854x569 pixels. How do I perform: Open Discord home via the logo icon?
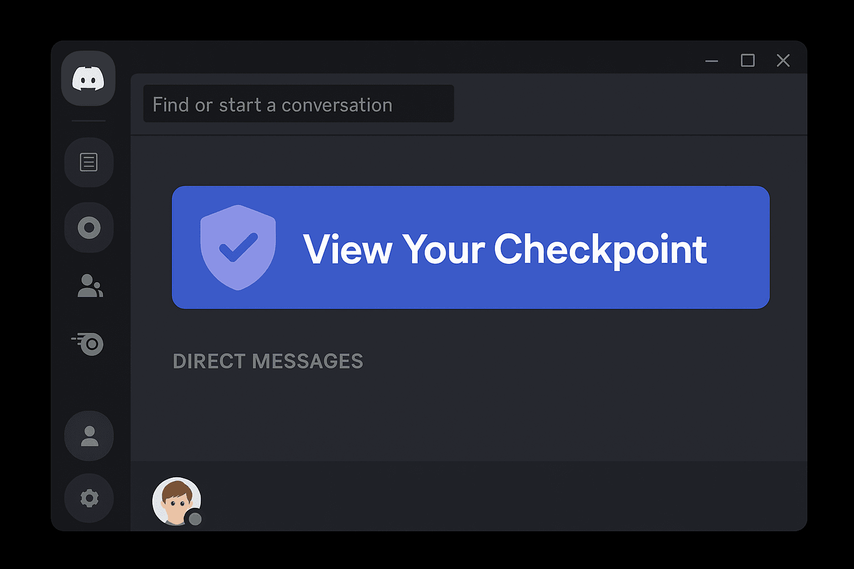[x=88, y=79]
